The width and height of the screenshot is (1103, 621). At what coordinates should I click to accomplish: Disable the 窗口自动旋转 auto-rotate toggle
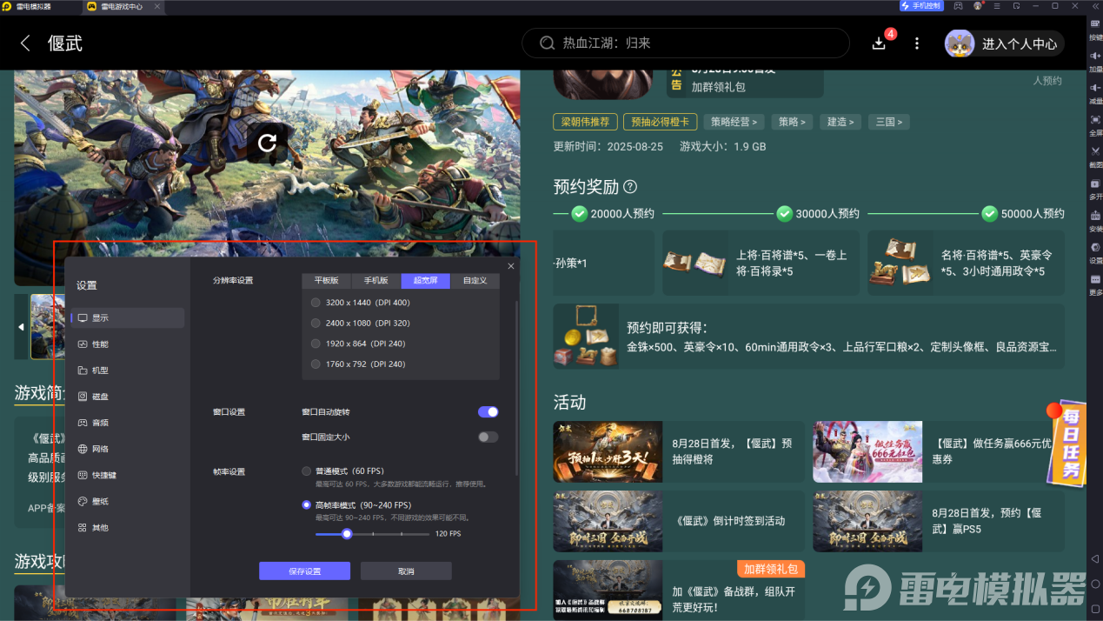(x=487, y=411)
